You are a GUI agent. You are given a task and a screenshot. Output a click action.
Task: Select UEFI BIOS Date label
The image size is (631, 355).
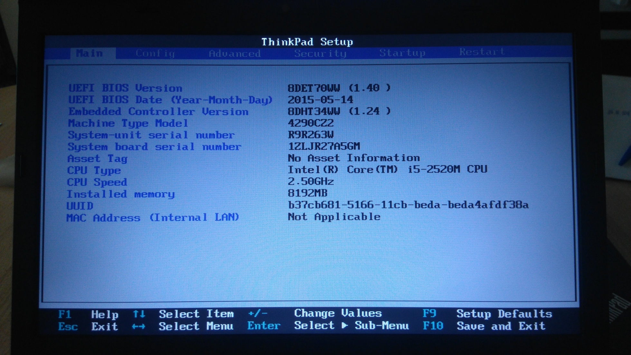pyautogui.click(x=170, y=100)
